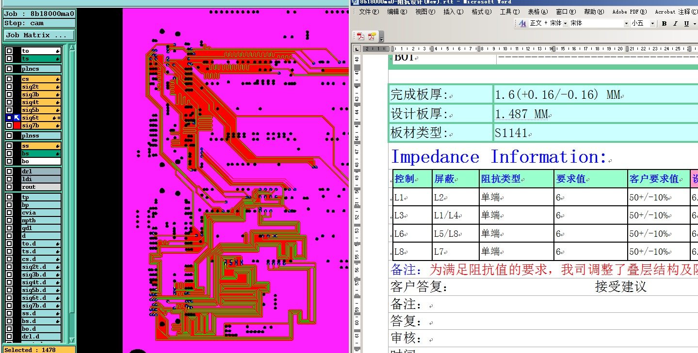698x353 pixels.
Task: Open the Adobe PDF(B) menu
Action: (630, 12)
